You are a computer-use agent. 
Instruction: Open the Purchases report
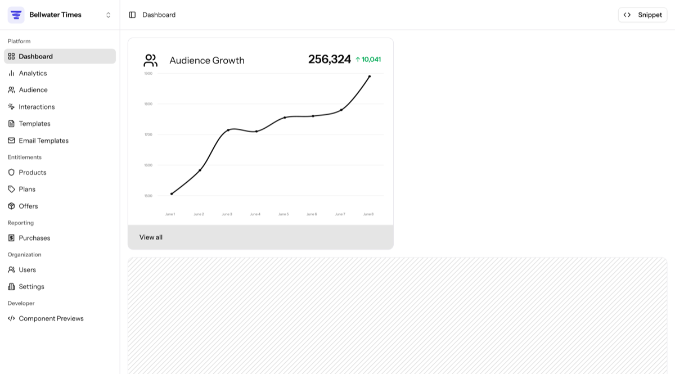60,238
